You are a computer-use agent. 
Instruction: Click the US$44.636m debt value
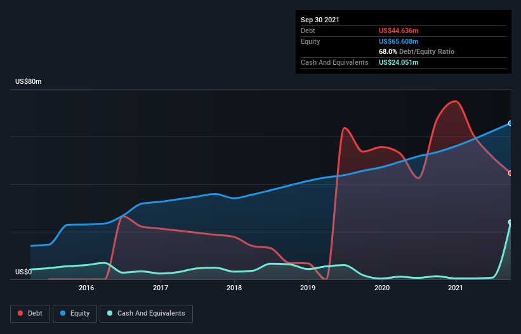tap(399, 30)
